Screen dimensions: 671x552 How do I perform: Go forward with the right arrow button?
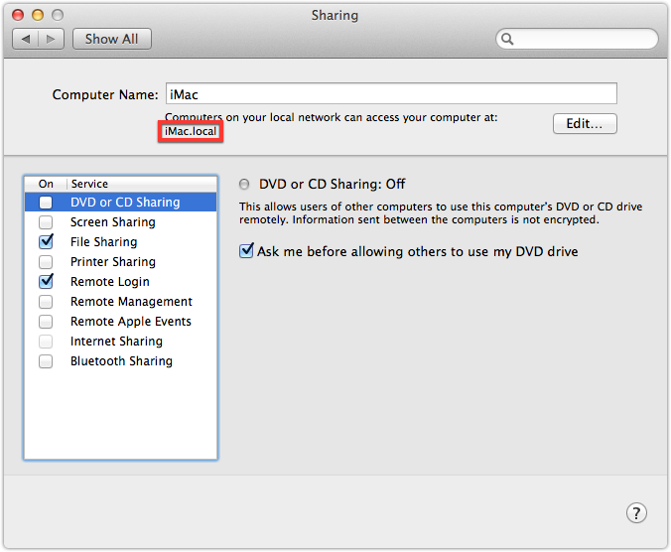52,39
